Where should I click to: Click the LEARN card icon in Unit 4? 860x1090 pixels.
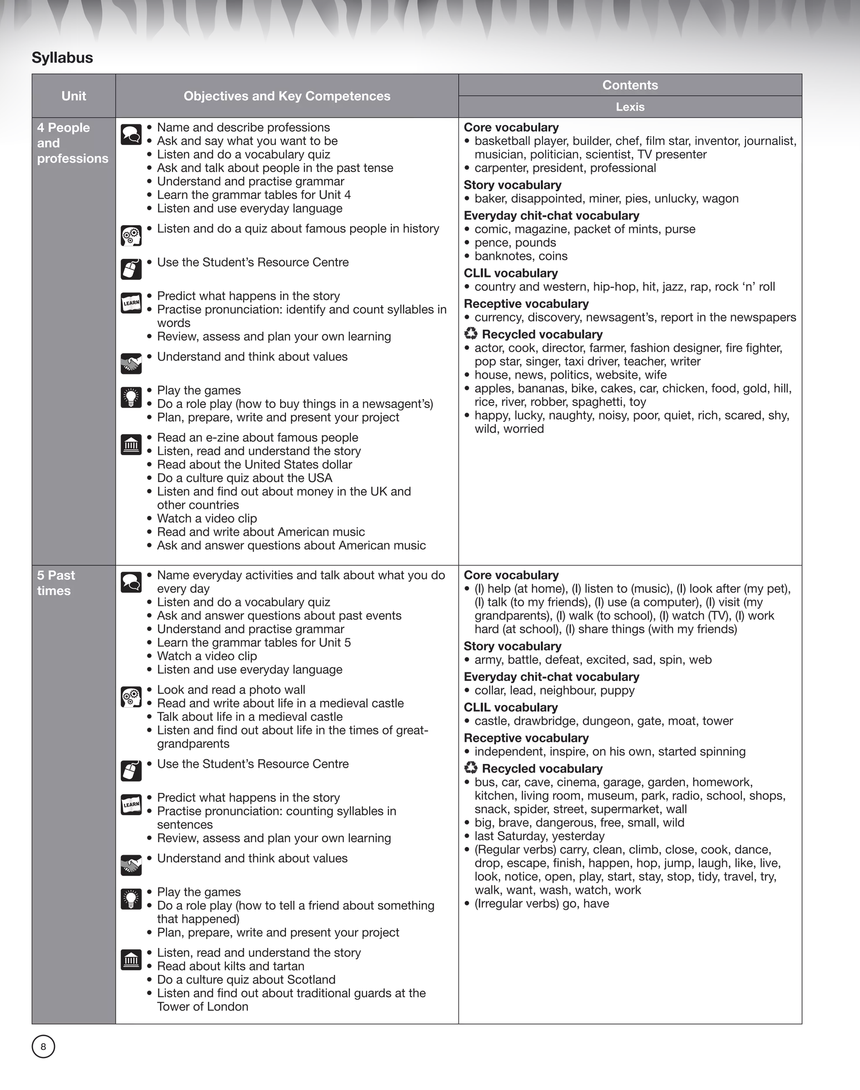click(131, 303)
